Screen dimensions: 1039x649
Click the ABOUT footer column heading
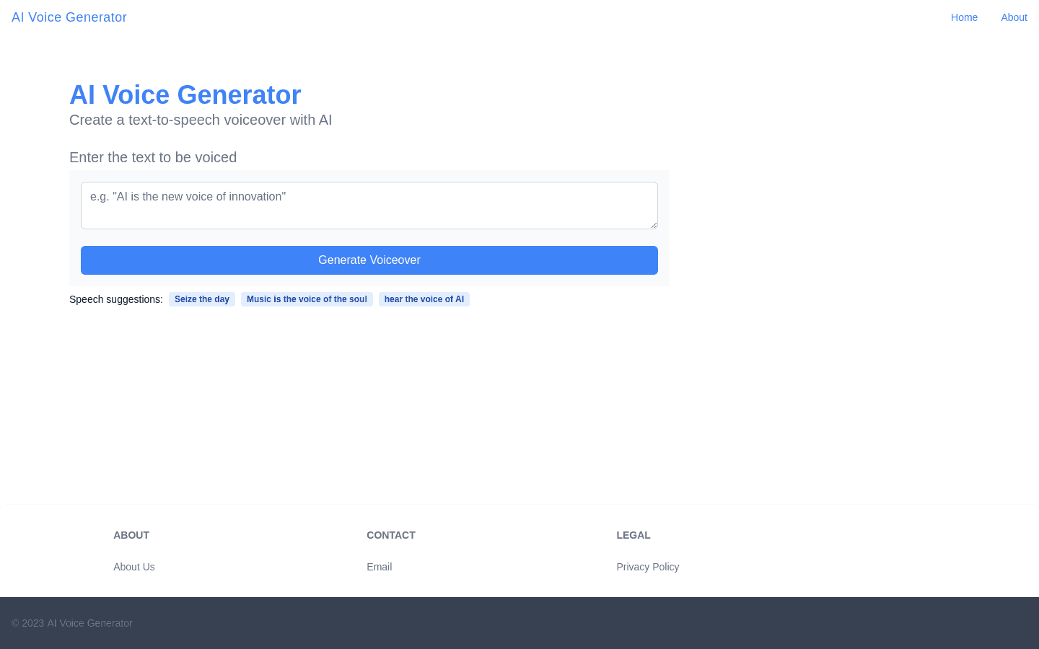click(x=131, y=535)
